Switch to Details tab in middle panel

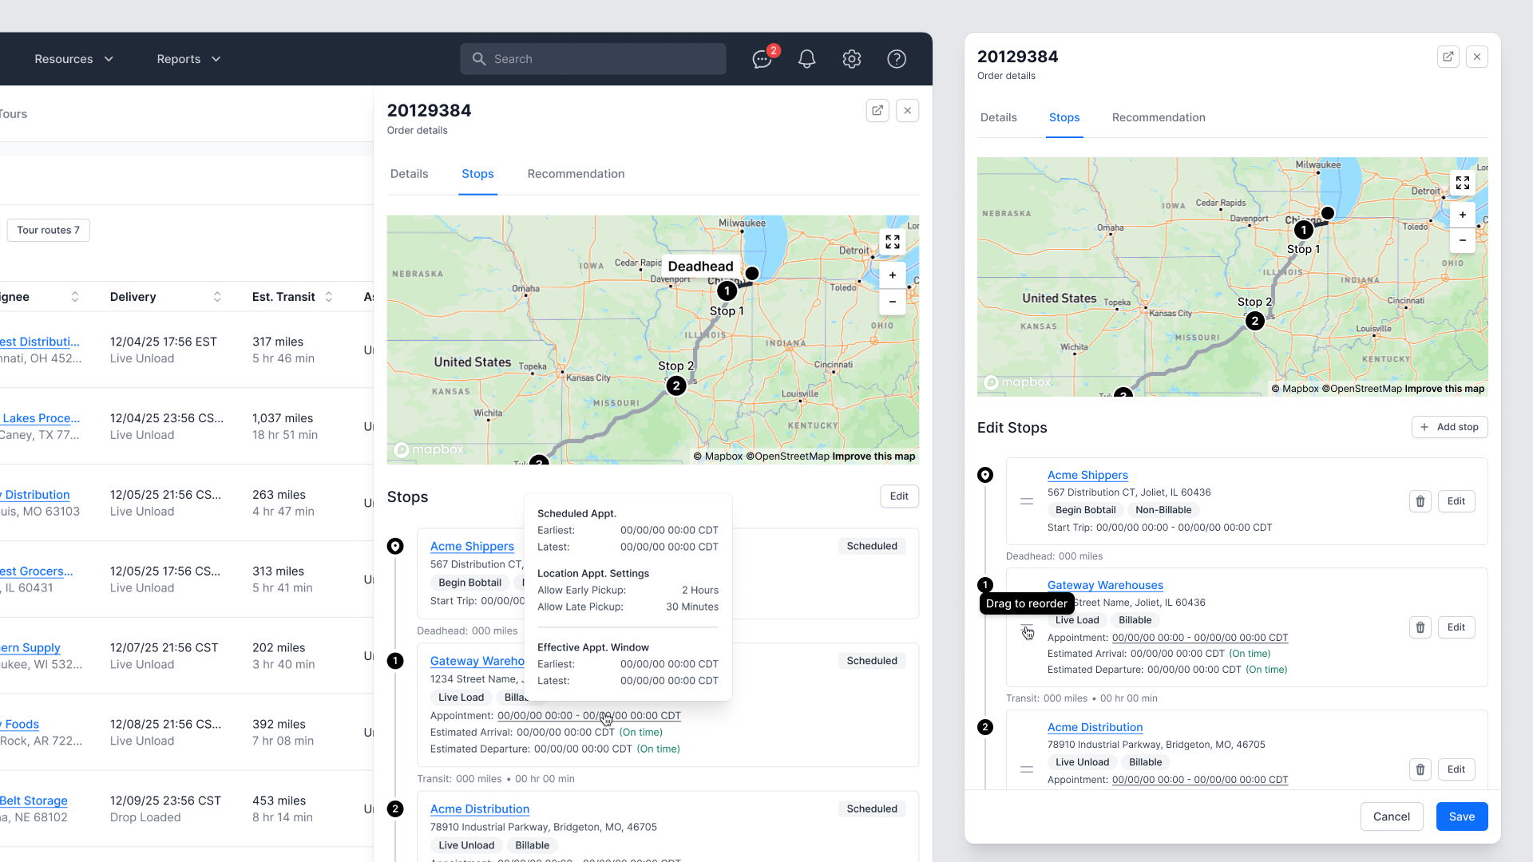(x=409, y=174)
